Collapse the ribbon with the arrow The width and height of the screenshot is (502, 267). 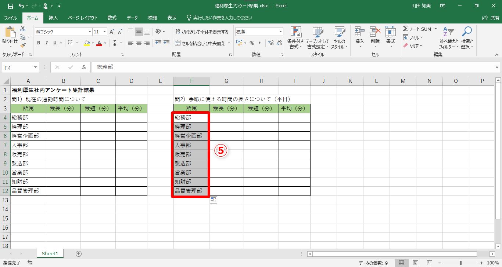tap(496, 54)
